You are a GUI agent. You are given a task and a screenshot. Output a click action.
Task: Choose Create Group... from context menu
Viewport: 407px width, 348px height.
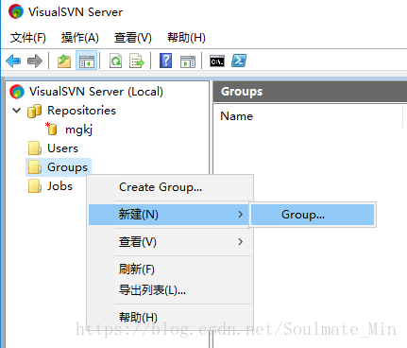pyautogui.click(x=170, y=187)
